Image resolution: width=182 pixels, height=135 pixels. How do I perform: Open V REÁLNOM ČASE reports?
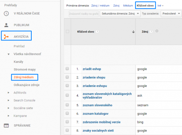pos(27,13)
